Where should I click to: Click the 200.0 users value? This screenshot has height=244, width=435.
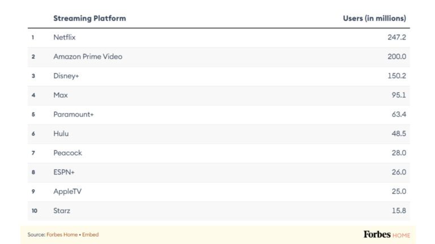tap(396, 56)
